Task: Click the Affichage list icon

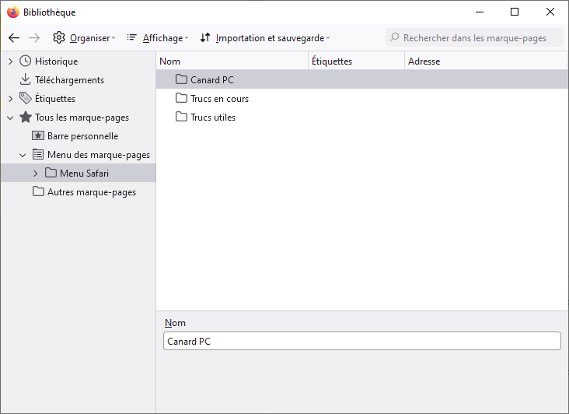Action: 131,37
